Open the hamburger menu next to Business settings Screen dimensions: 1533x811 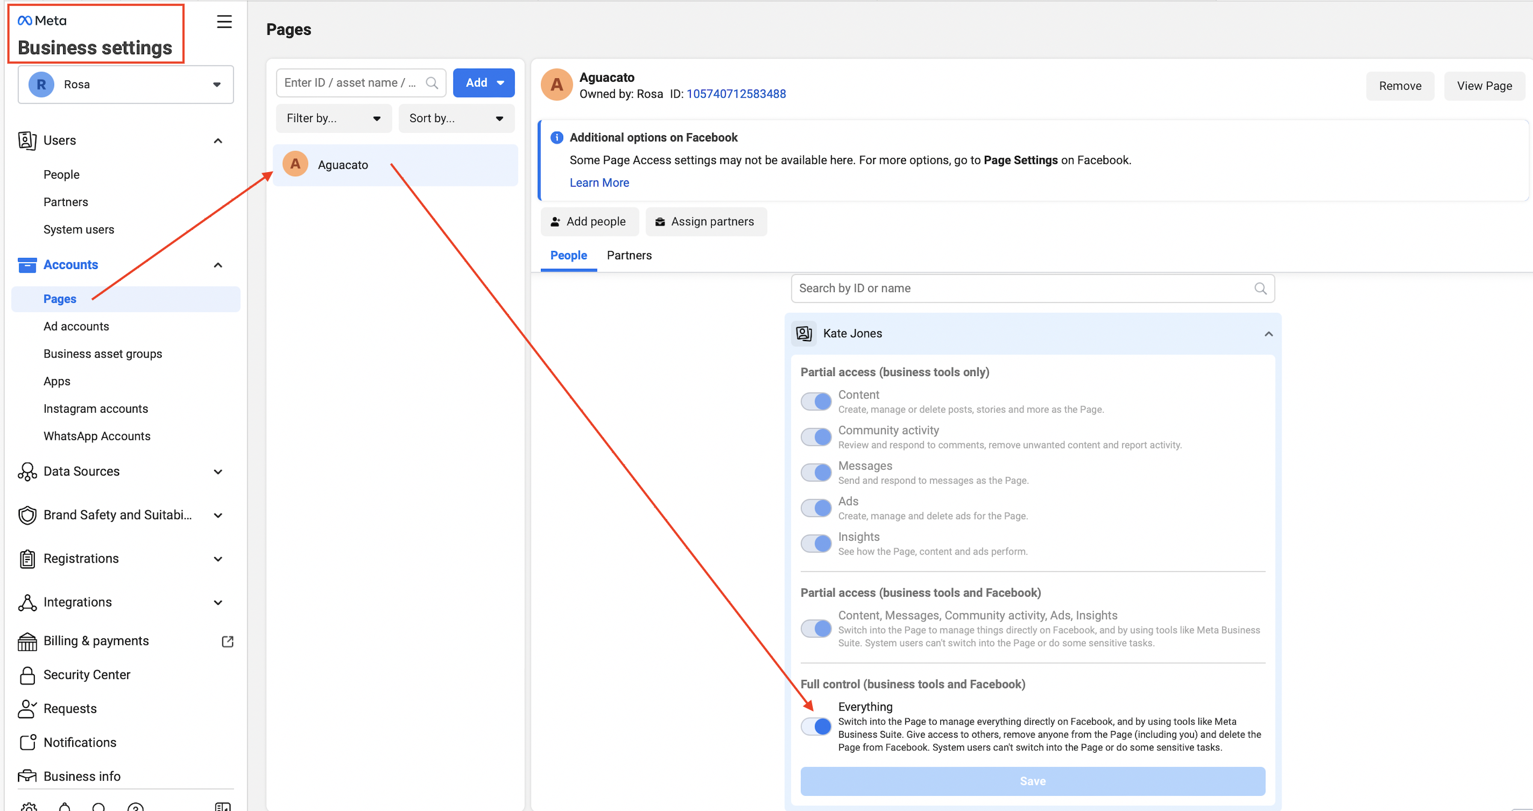224,22
